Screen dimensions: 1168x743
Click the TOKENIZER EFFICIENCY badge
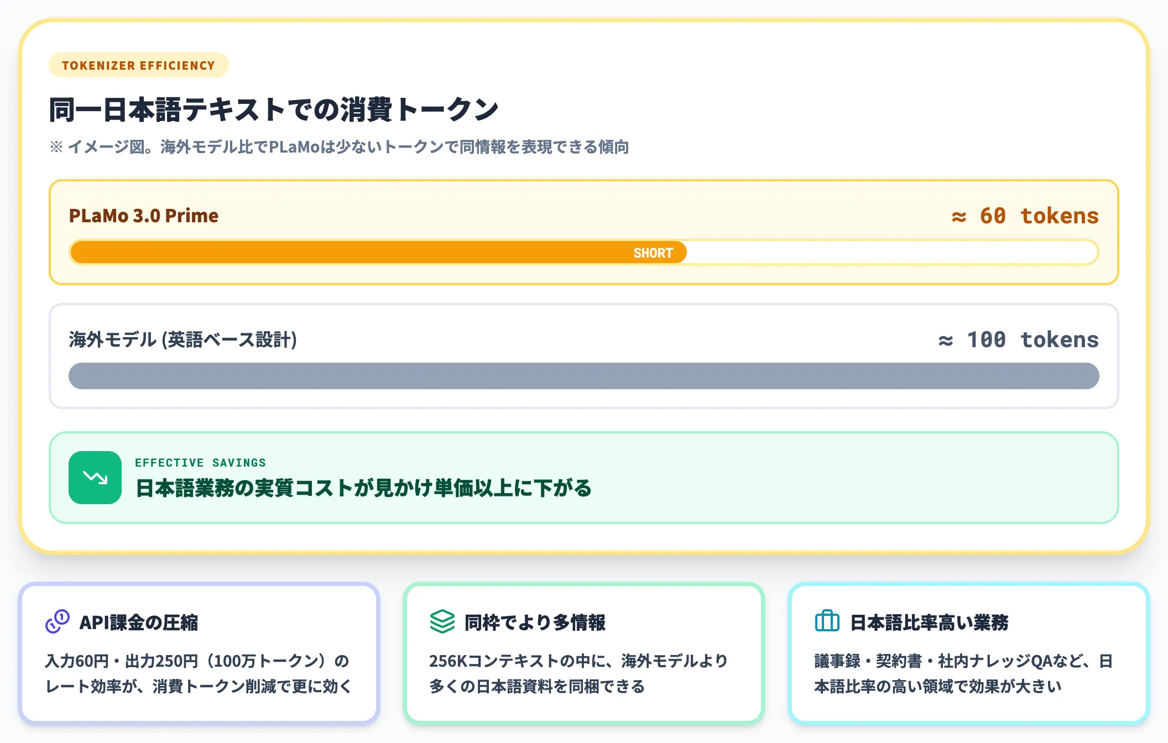[139, 65]
